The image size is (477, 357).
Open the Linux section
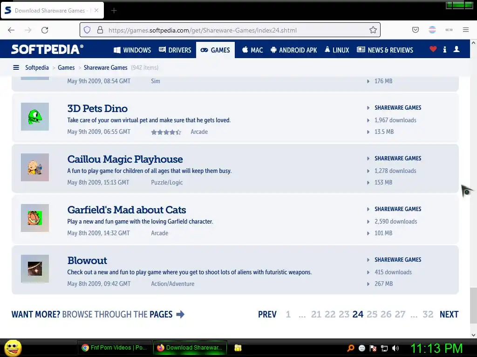pyautogui.click(x=337, y=50)
